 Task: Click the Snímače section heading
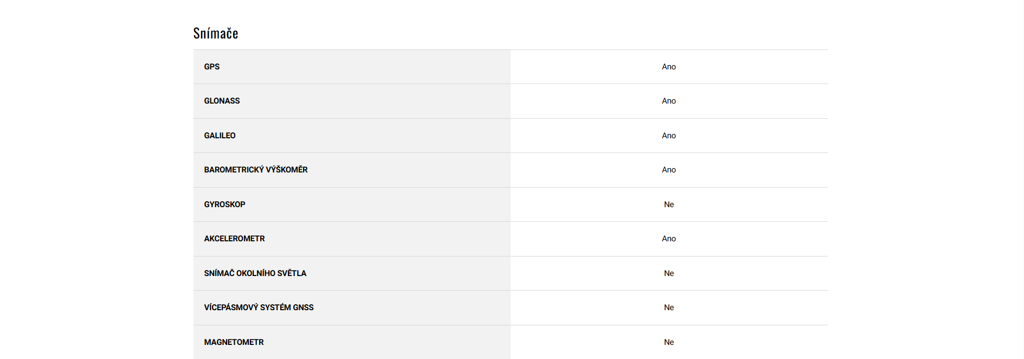(216, 34)
